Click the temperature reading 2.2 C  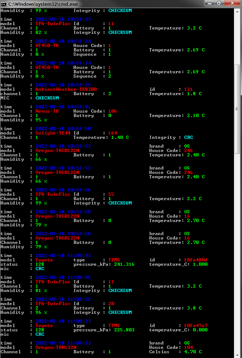point(194,199)
